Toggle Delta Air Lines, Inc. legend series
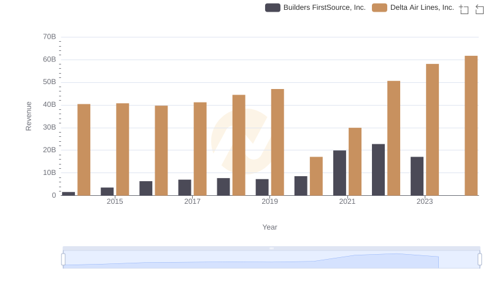The height and width of the screenshot is (283, 491). (x=413, y=7)
